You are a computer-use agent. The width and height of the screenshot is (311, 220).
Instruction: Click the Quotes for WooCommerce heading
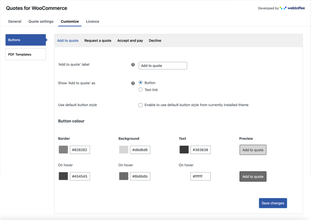click(37, 8)
